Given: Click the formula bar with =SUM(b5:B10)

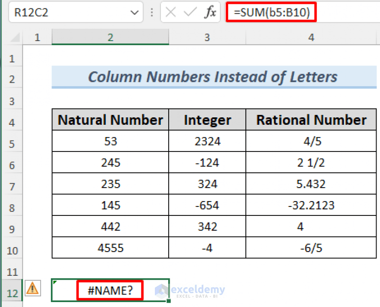Looking at the screenshot, I should 302,12.
